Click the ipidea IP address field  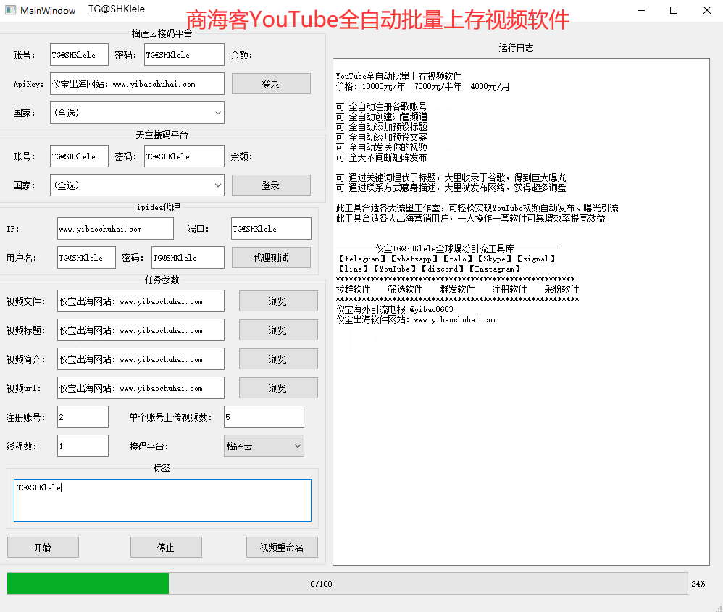coord(115,229)
